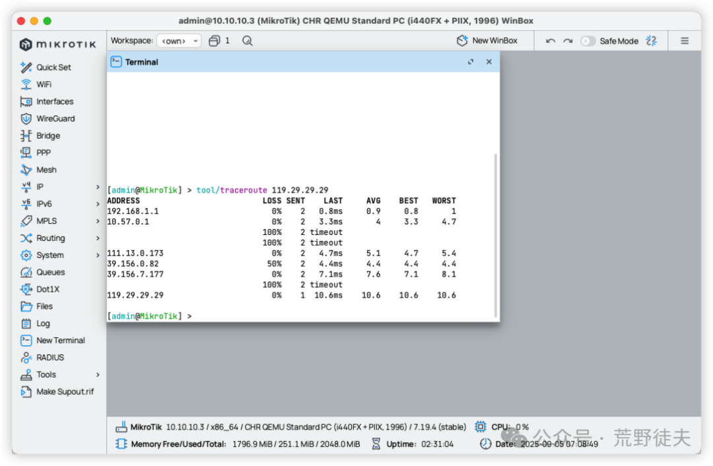Click the Uptime value 02:31:04
Viewport: 713px width, 466px height.
pyautogui.click(x=437, y=444)
